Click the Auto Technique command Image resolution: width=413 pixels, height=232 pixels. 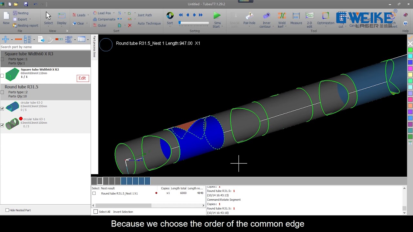(x=149, y=23)
